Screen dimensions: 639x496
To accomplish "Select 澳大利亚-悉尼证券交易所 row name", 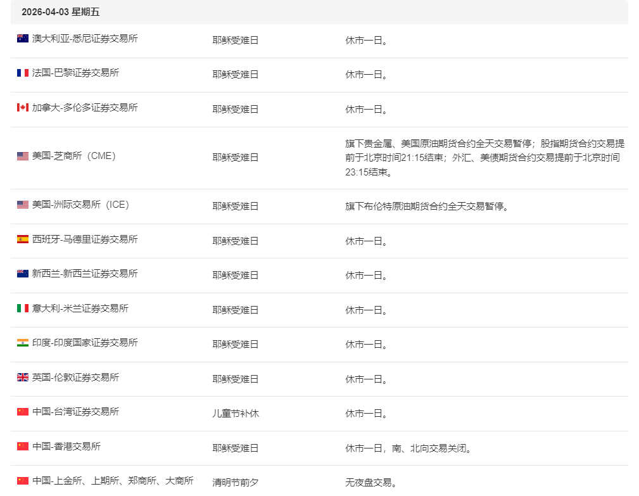I will click(x=85, y=38).
